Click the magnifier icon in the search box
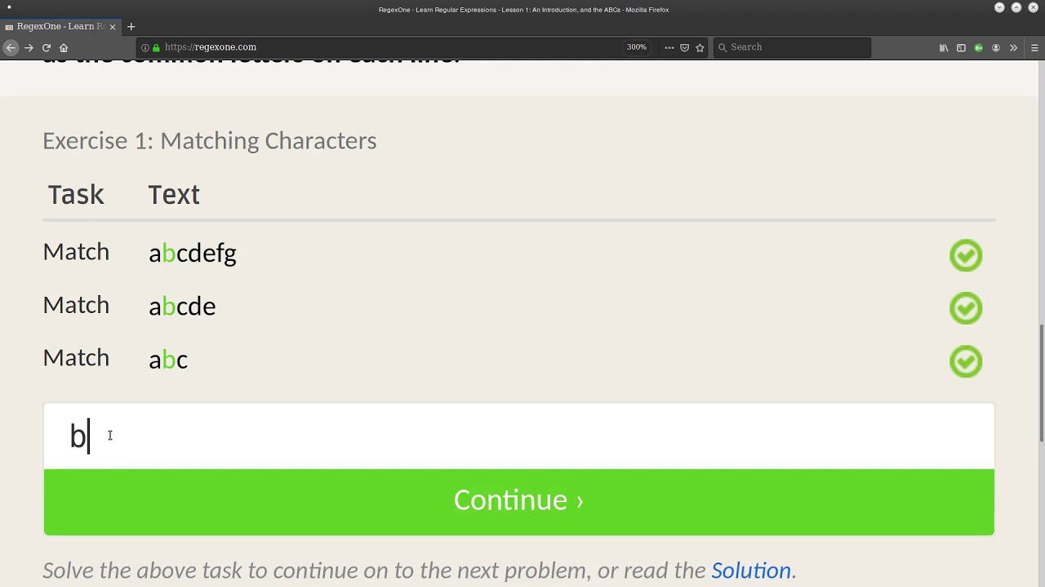 723,47
